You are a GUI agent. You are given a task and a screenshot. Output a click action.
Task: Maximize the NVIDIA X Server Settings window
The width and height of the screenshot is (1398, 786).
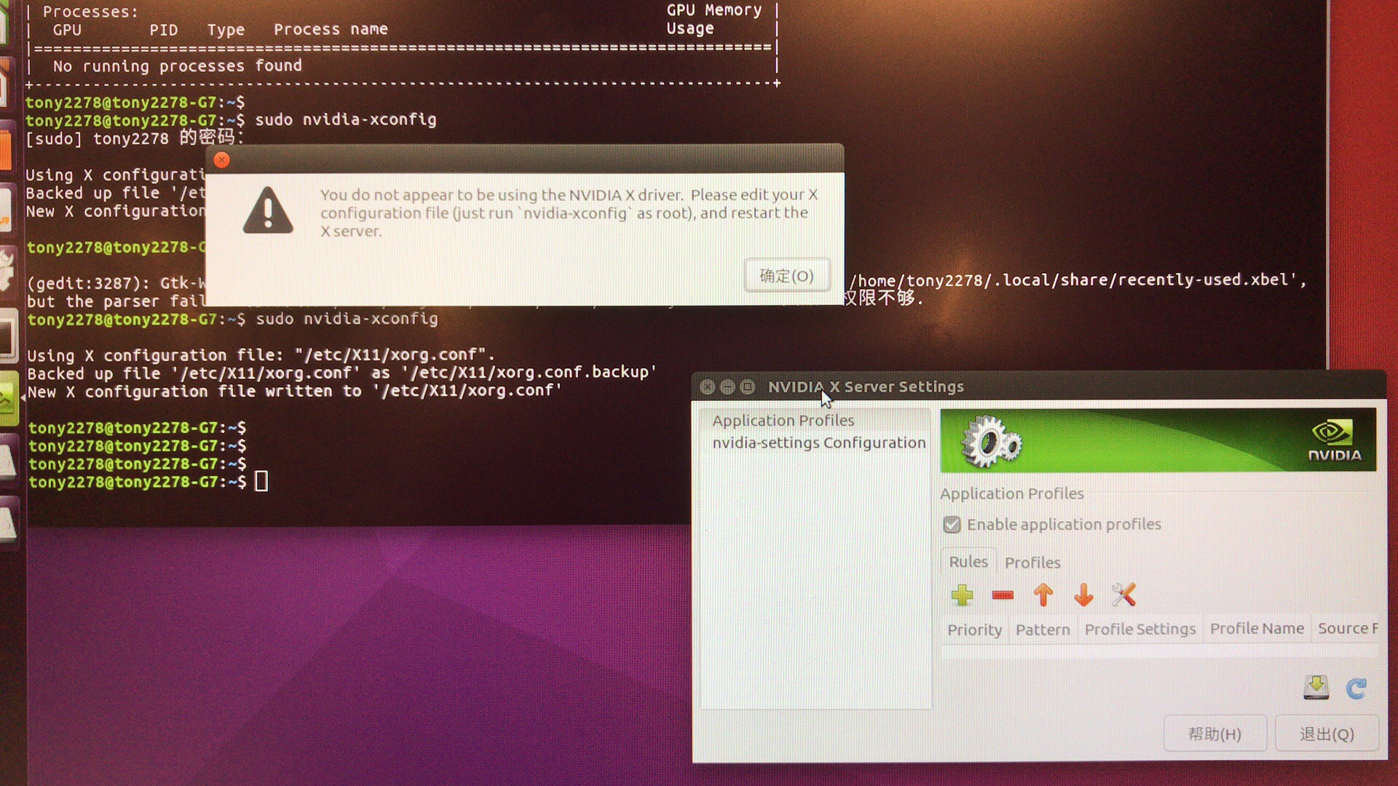tap(748, 387)
